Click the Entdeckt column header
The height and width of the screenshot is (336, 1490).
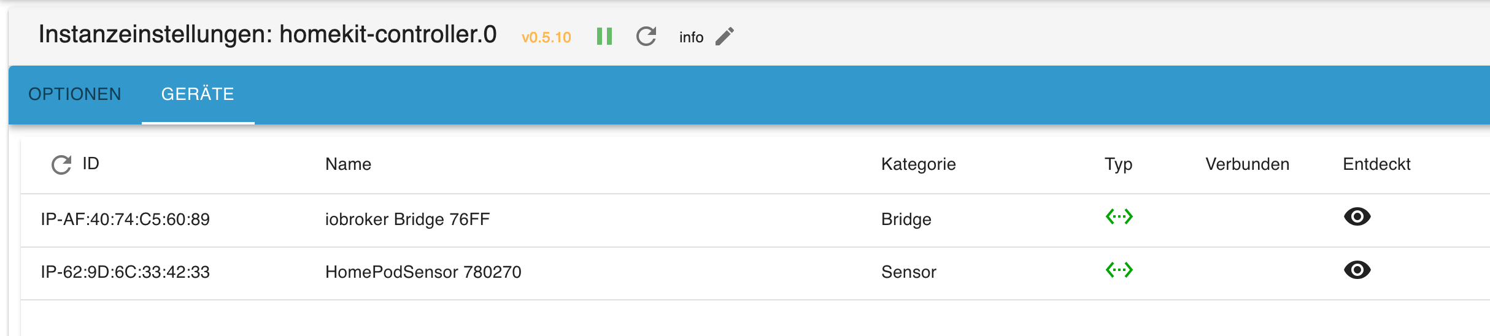(1376, 164)
